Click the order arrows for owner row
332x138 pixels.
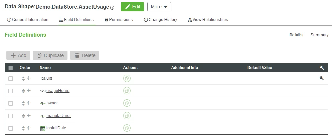pyautogui.click(x=23, y=103)
